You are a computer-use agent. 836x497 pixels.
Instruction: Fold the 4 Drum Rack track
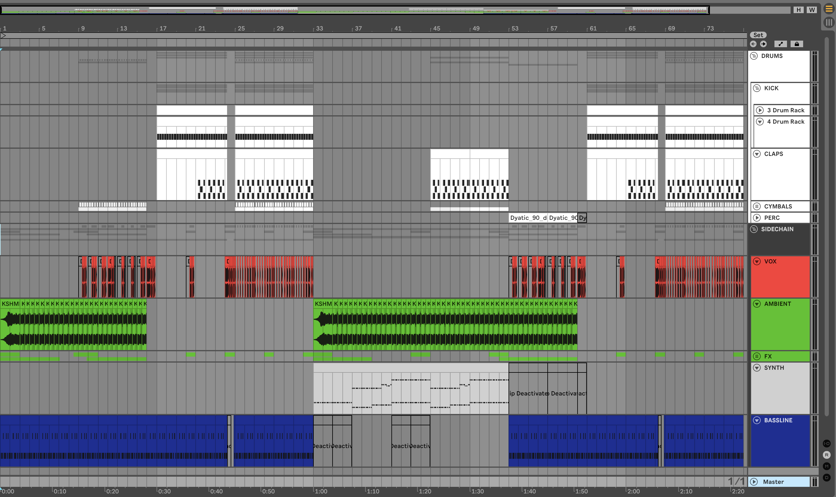point(760,122)
